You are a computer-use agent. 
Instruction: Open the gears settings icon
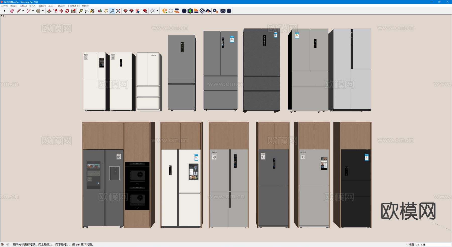pyautogui.click(x=215, y=11)
